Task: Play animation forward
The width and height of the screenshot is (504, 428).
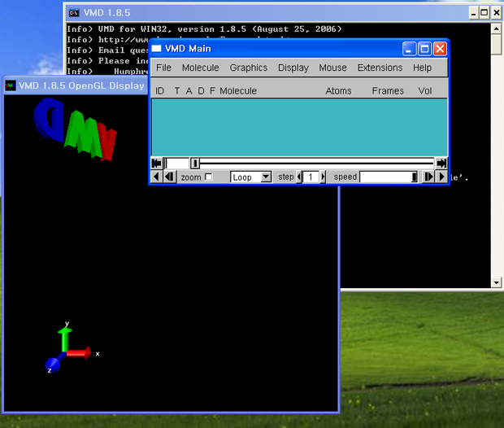Action: [x=442, y=177]
